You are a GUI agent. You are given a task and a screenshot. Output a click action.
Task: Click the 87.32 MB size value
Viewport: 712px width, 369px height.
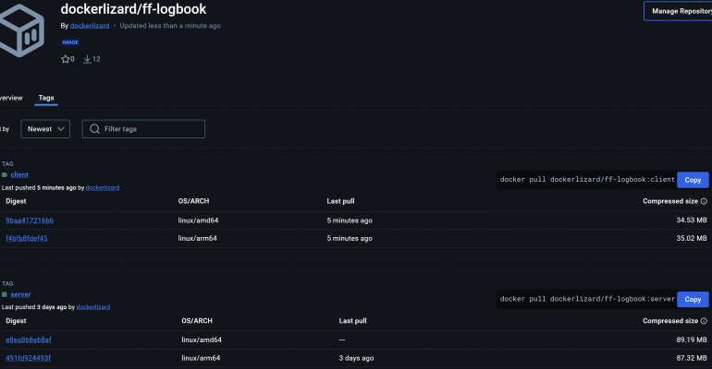[x=692, y=358]
